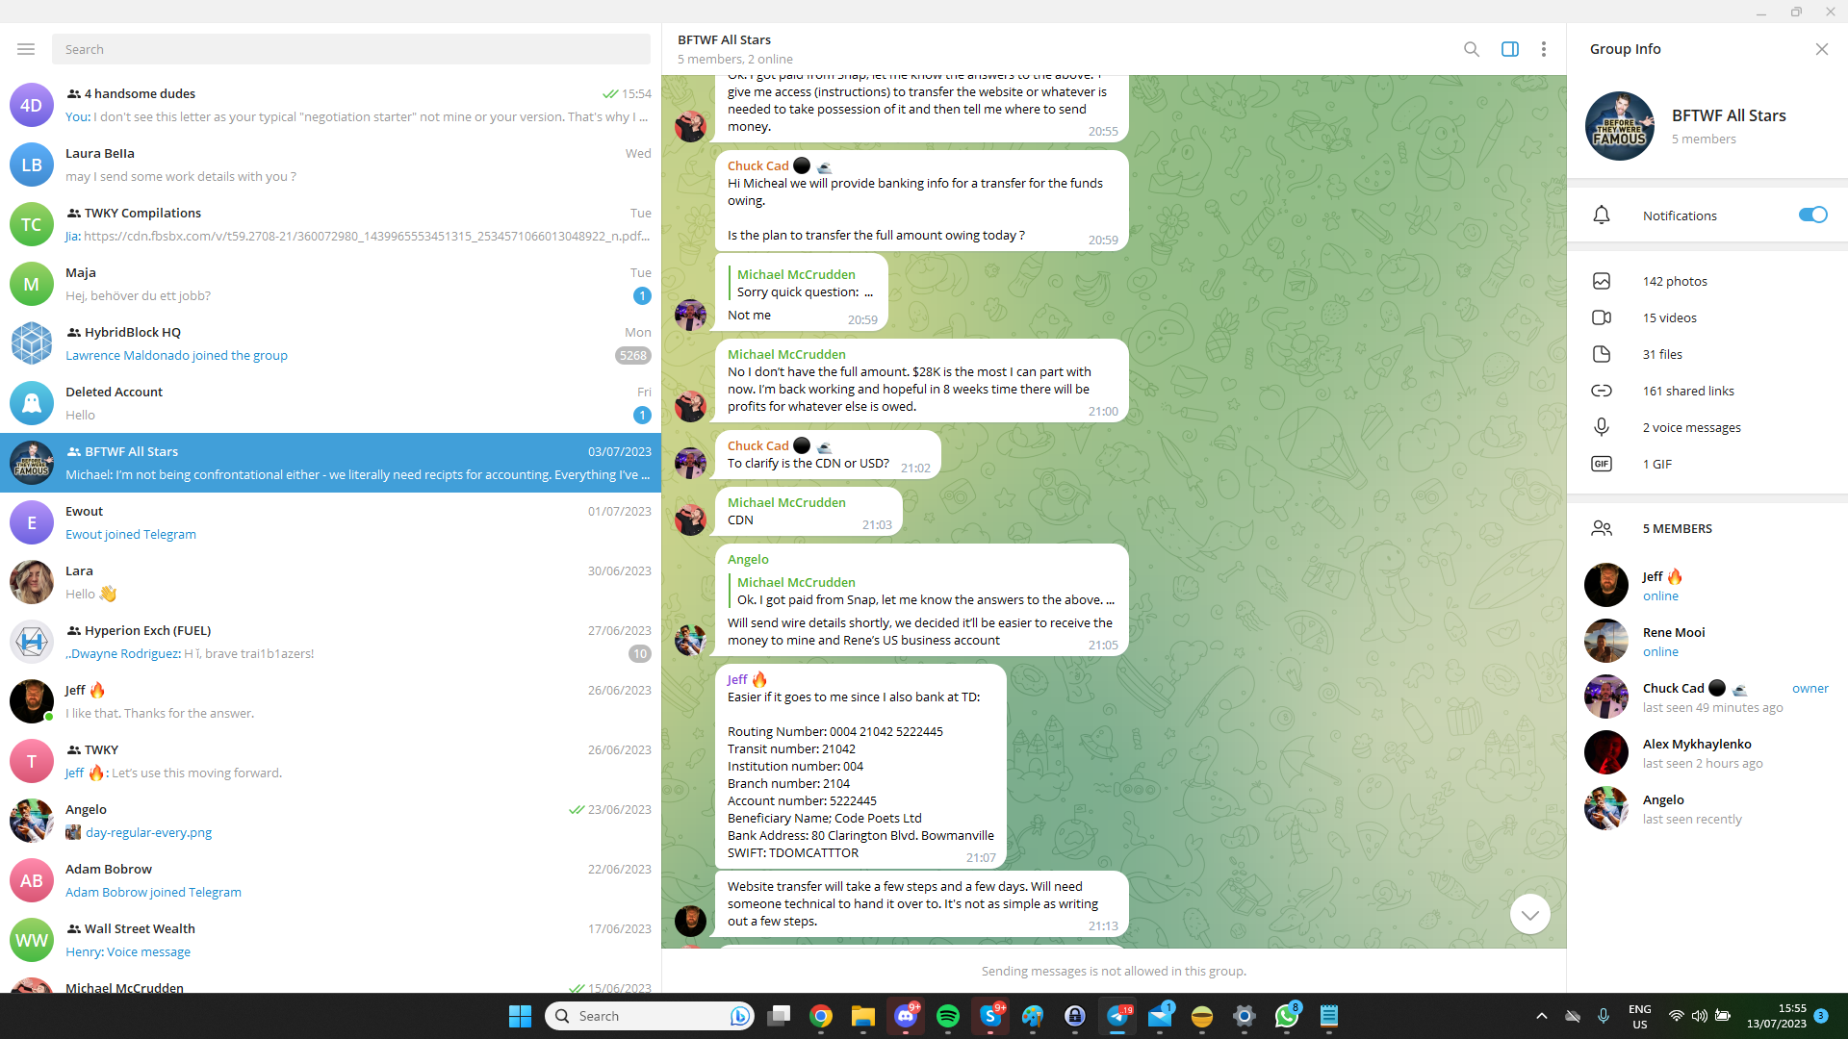The image size is (1848, 1039).
Task: Show hidden system tray icons
Action: 1541,1016
